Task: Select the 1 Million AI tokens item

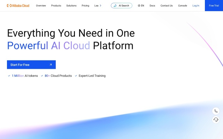Action: click(25, 76)
